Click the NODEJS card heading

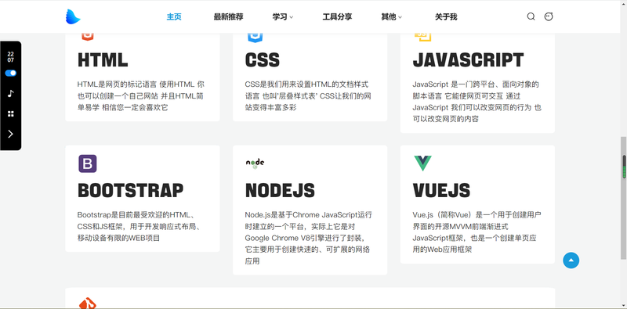(280, 190)
